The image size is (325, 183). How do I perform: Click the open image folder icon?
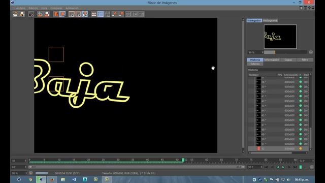tap(15, 14)
